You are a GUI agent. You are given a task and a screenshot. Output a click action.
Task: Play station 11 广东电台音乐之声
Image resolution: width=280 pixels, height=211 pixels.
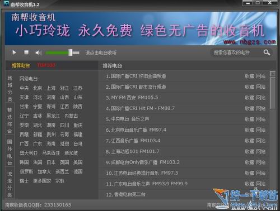[147, 184]
